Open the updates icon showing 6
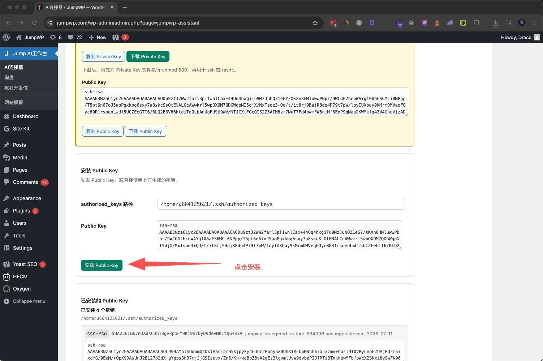 (x=56, y=37)
